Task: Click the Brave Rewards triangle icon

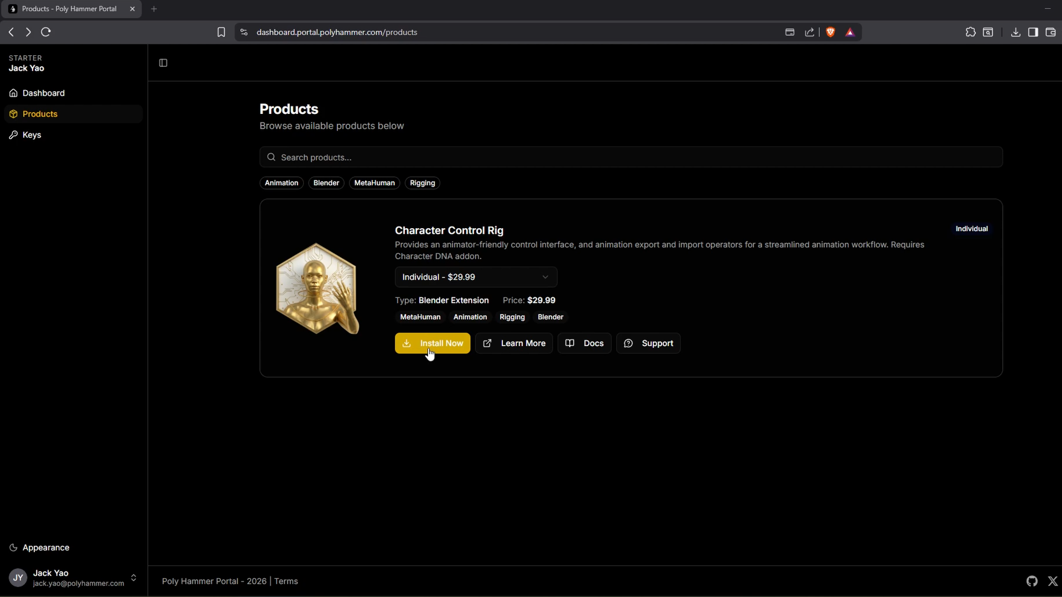Action: coord(850,32)
